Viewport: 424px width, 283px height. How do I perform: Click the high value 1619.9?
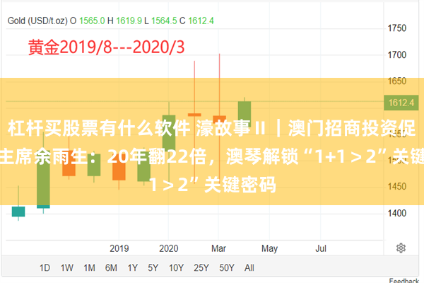[x=129, y=21]
